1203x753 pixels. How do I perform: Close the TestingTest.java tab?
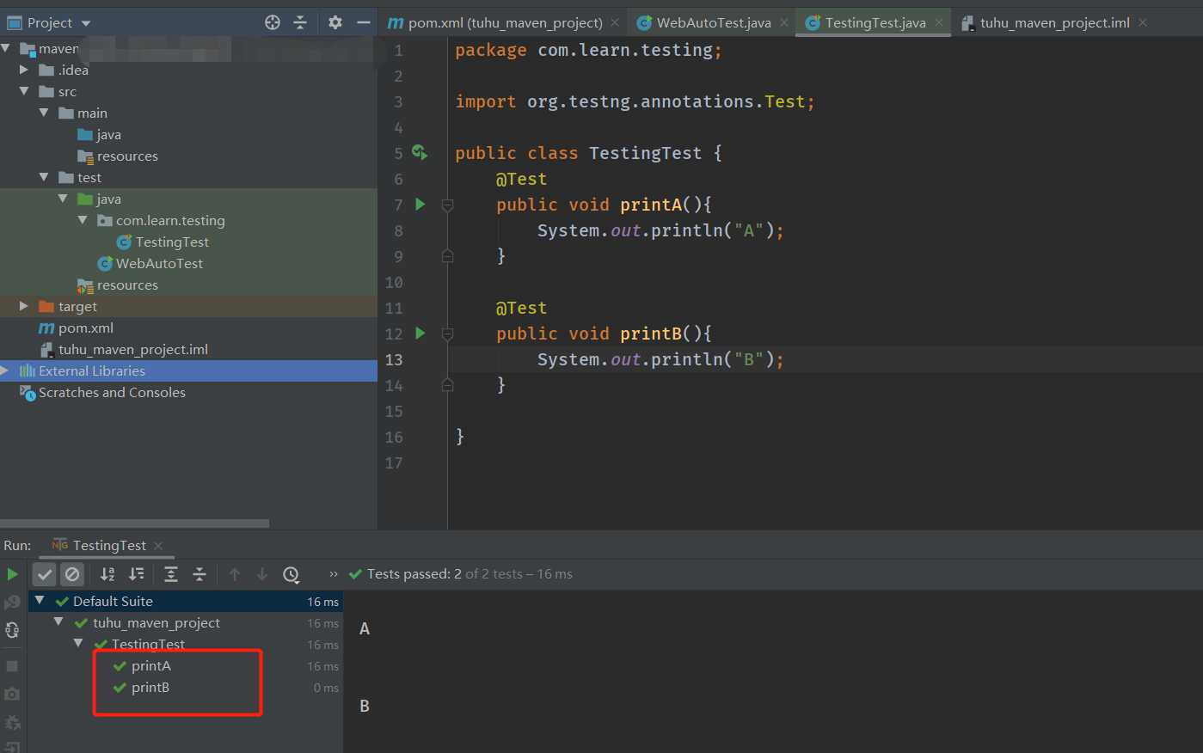click(939, 22)
